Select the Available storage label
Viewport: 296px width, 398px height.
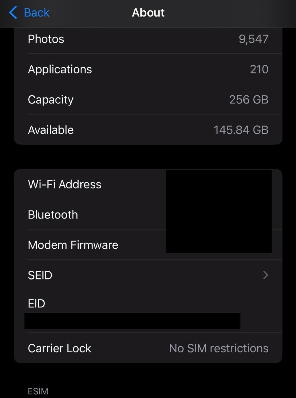click(x=51, y=130)
